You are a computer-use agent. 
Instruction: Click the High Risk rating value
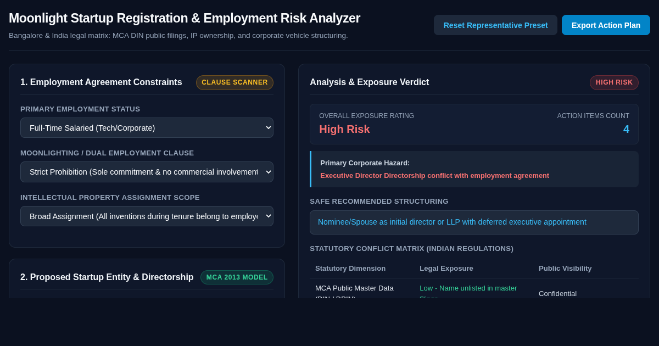click(x=344, y=129)
